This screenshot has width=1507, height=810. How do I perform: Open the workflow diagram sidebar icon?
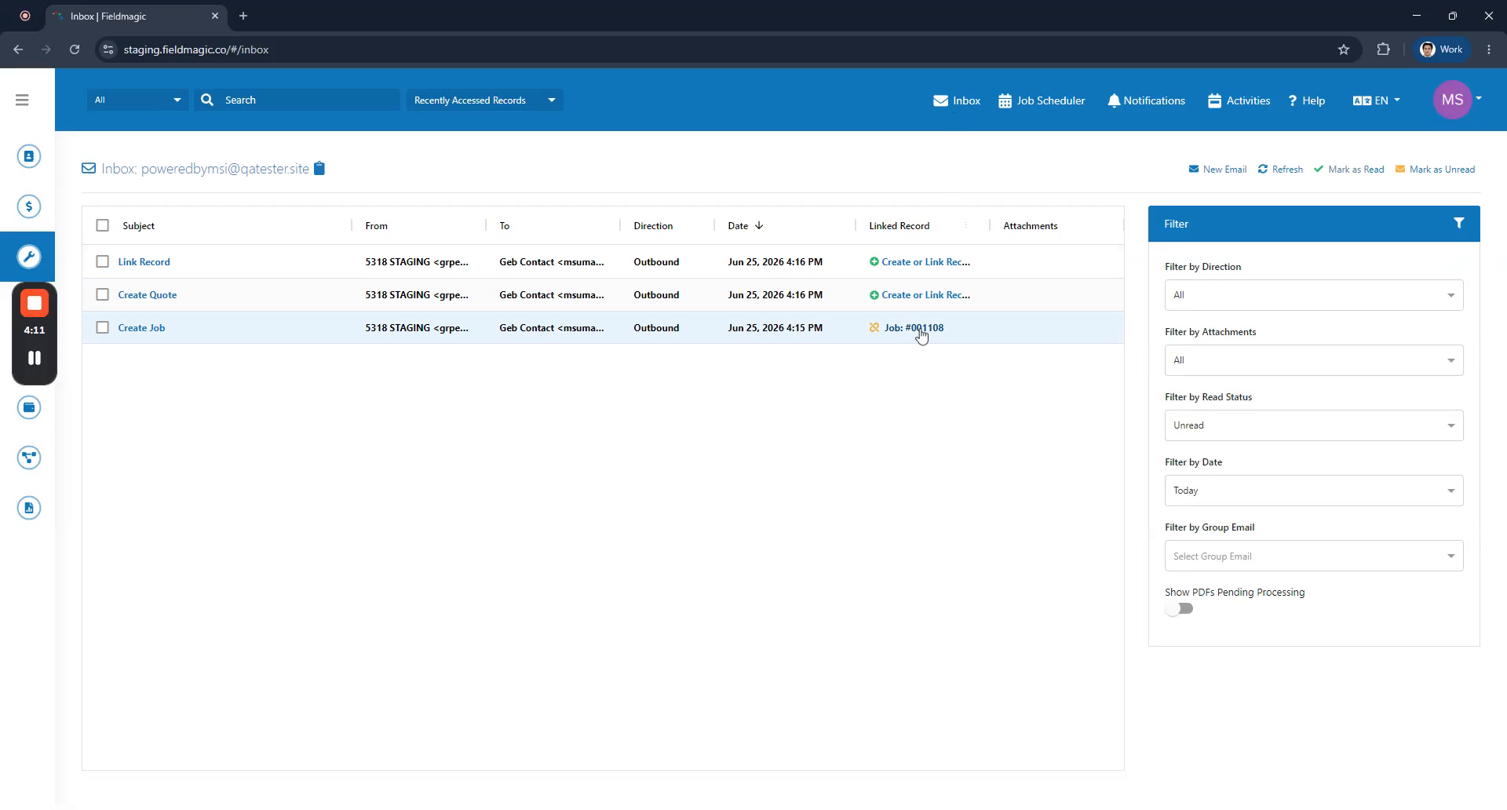(29, 458)
